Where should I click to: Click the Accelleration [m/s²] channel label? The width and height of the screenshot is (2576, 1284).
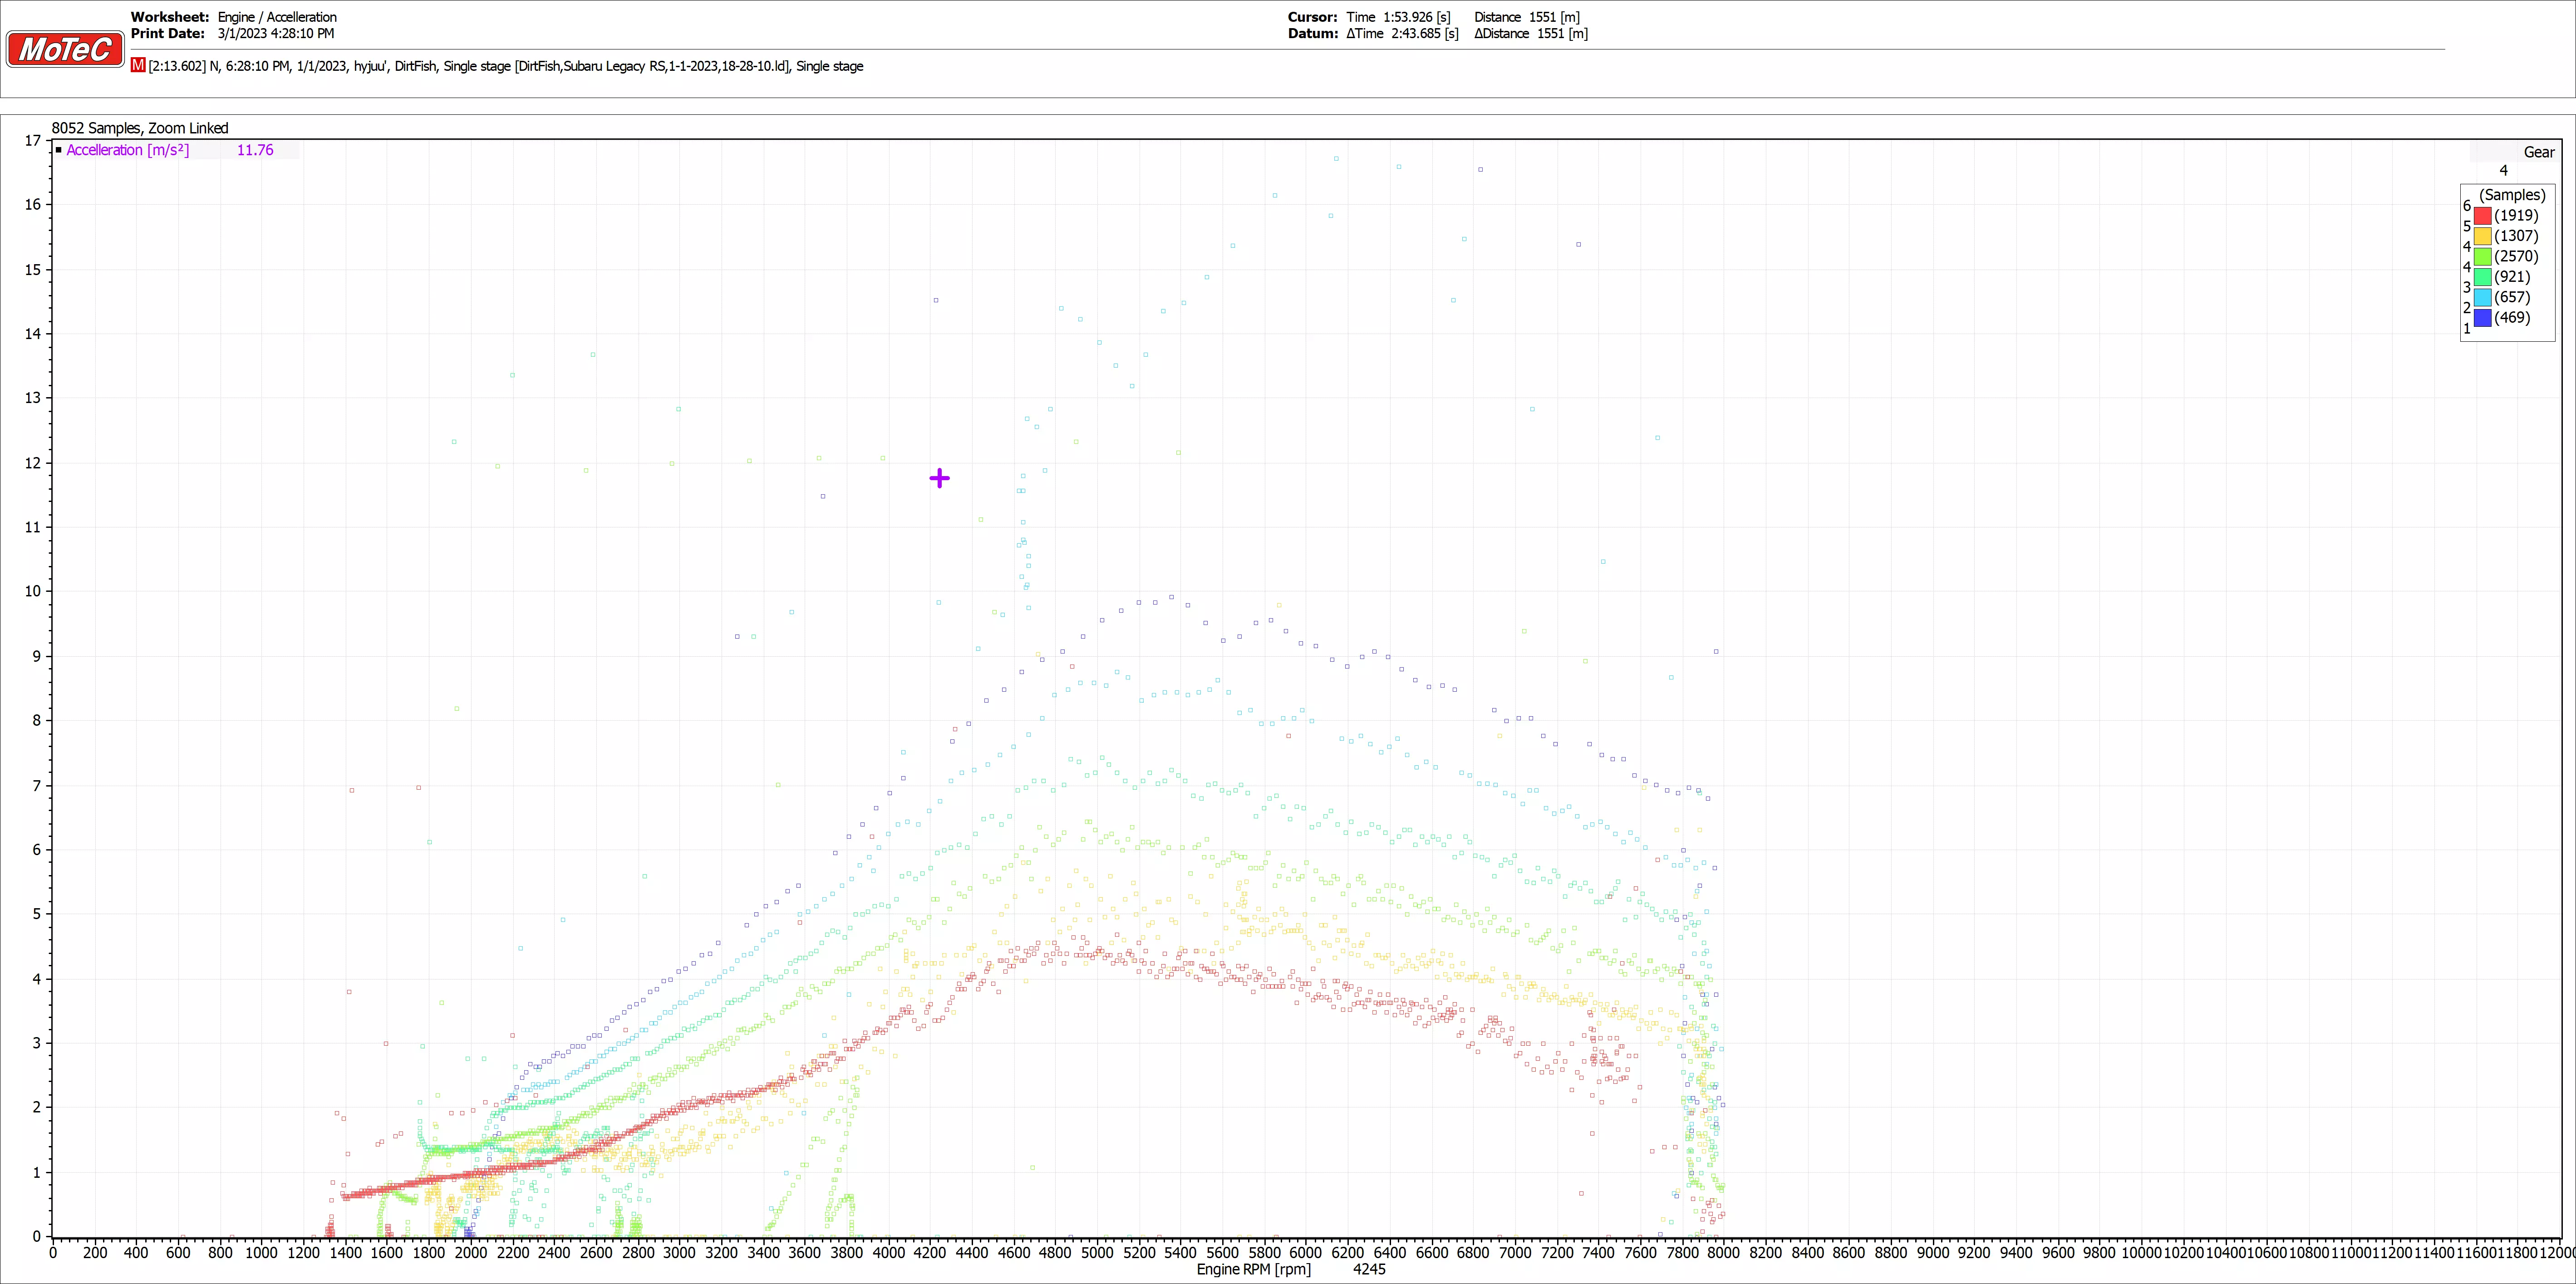[x=127, y=150]
